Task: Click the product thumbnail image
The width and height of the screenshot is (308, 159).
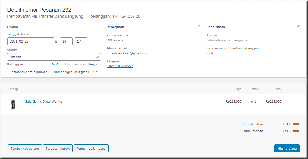Action: coord(13,104)
